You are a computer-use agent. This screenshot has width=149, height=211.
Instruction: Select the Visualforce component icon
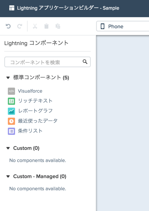click(x=11, y=91)
